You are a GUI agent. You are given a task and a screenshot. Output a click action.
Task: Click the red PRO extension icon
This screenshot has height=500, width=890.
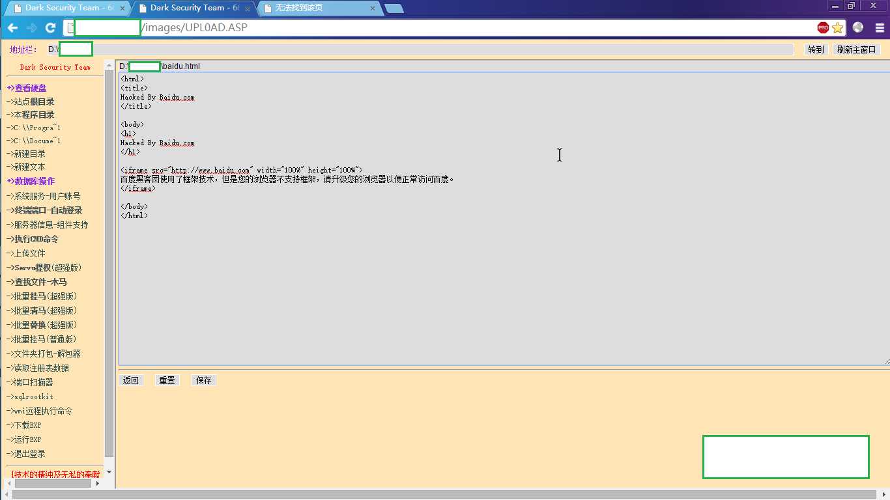tap(823, 27)
